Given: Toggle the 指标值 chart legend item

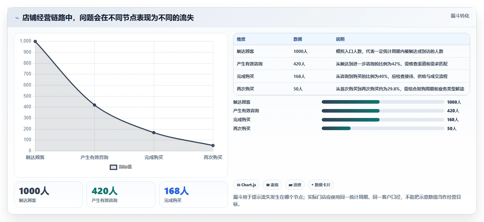Looking at the screenshot, I should click(x=121, y=167).
